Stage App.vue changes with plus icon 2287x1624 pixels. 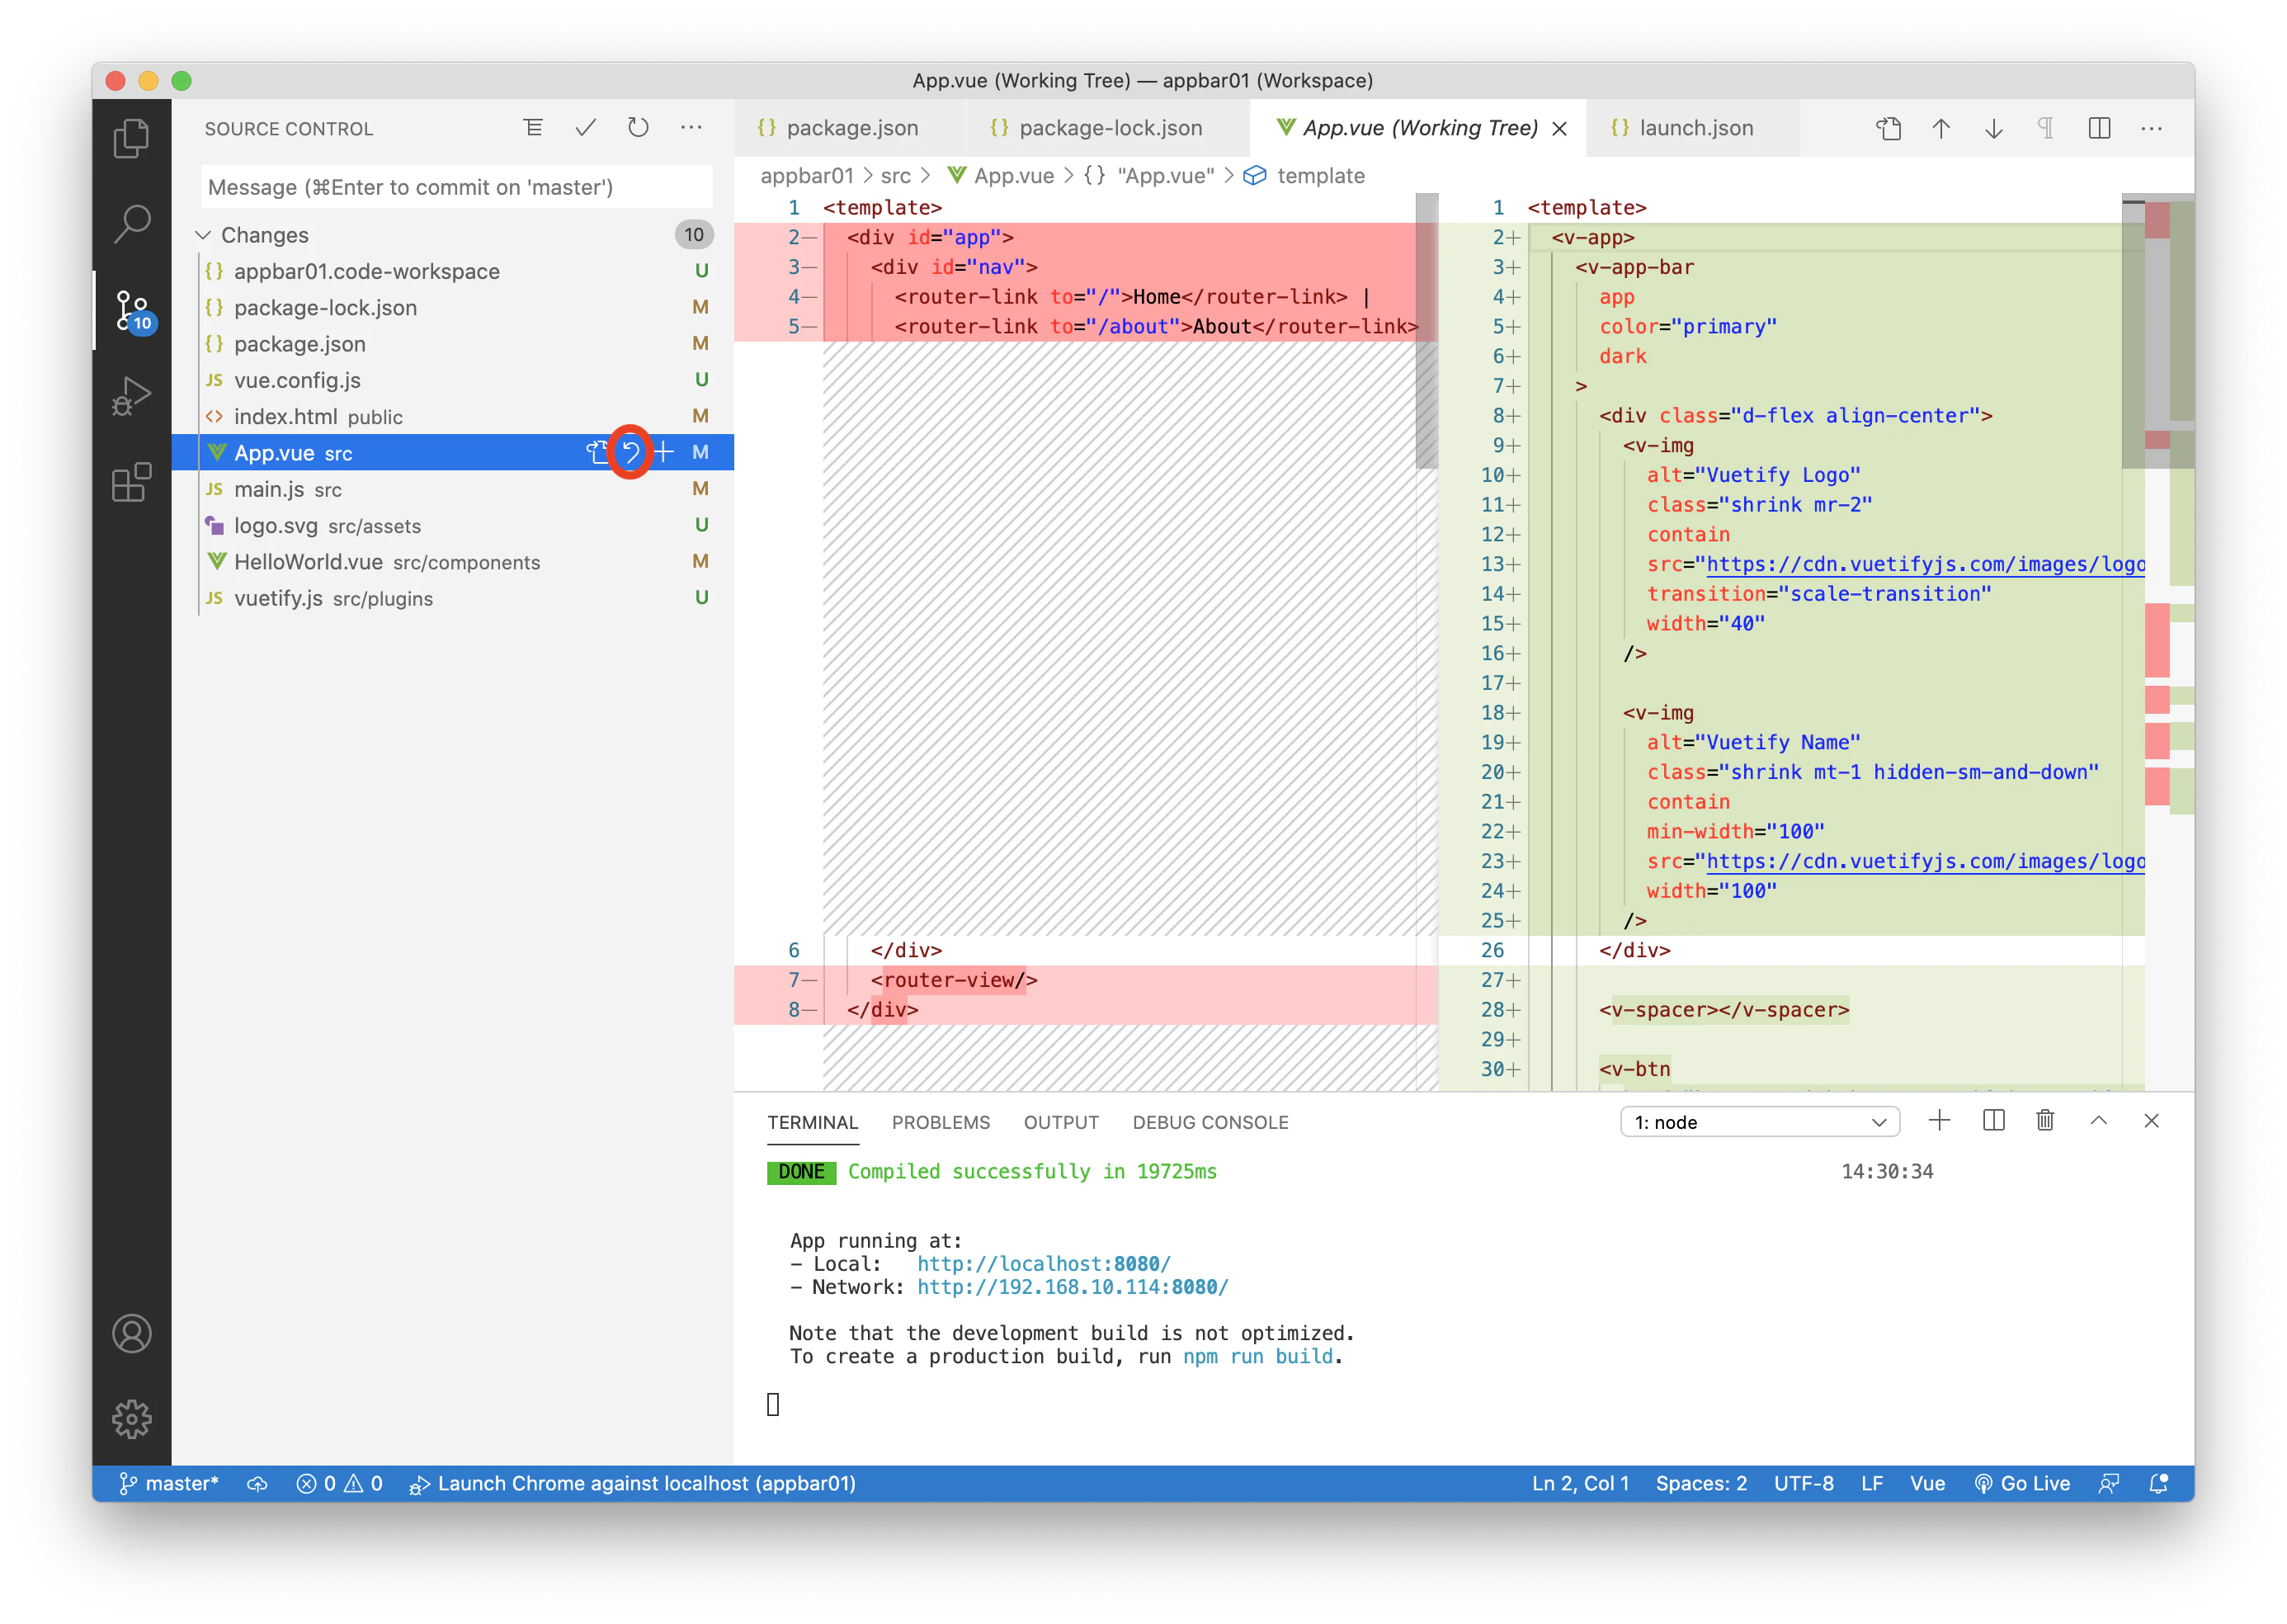point(663,453)
